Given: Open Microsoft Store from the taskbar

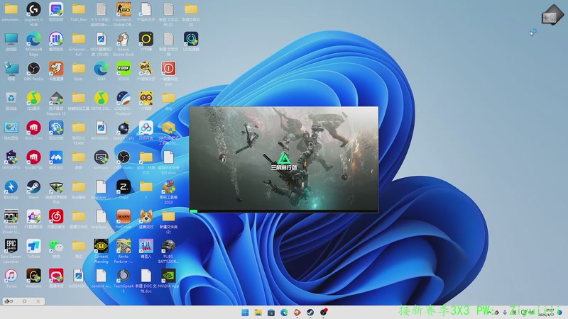Looking at the screenshot, I should [x=271, y=313].
